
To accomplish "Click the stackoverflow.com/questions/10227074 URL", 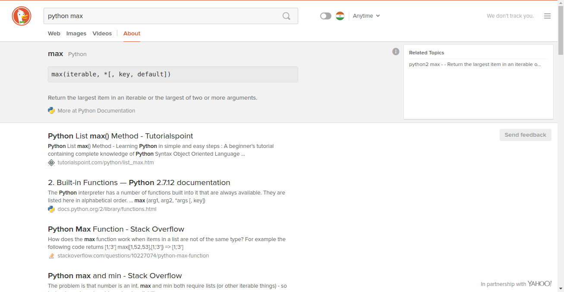I will (x=133, y=256).
